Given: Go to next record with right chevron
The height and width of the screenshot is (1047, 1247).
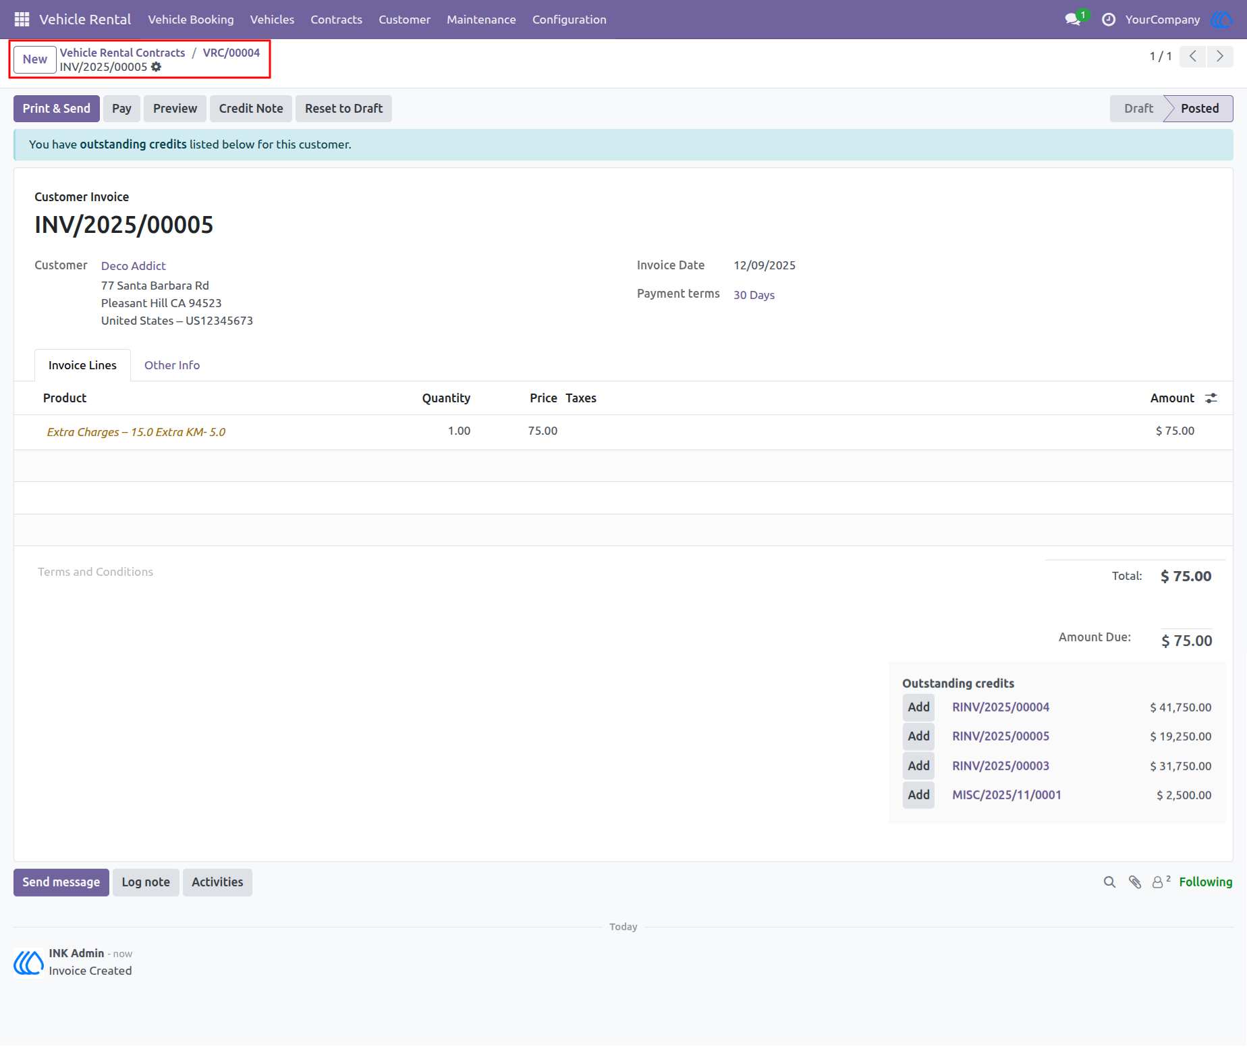Looking at the screenshot, I should coord(1220,56).
